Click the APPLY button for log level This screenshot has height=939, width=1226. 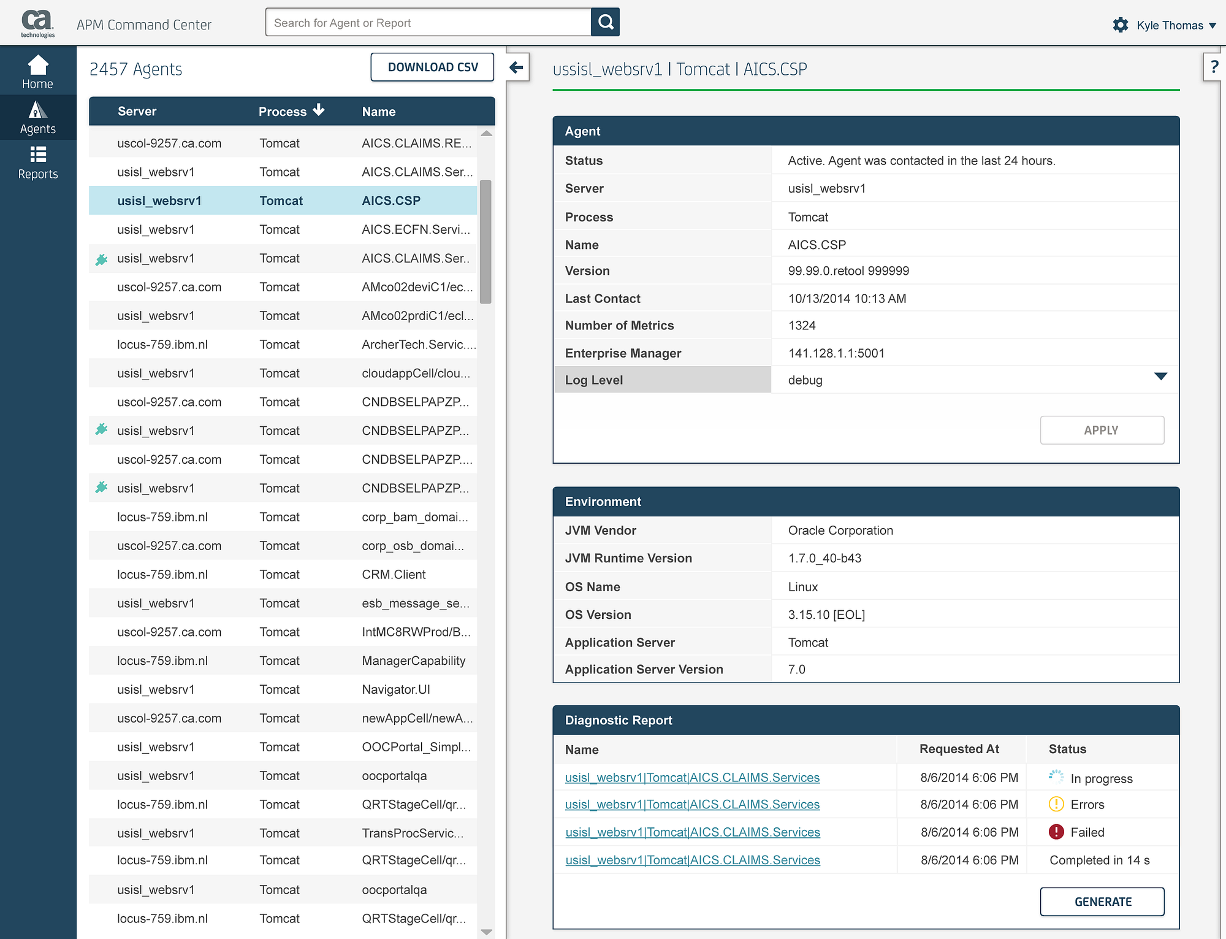(1101, 430)
